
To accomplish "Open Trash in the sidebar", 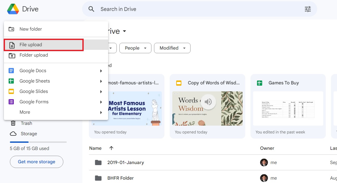I will [26, 123].
